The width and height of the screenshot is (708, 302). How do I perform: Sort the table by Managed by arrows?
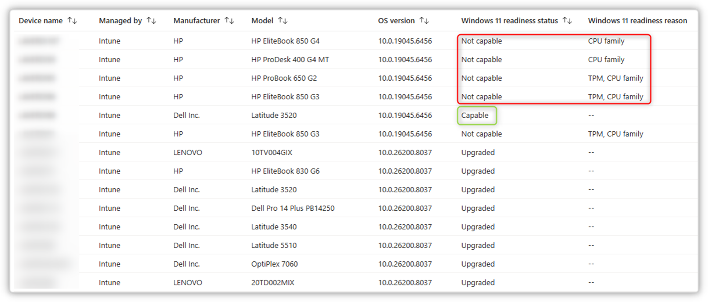[x=151, y=21]
